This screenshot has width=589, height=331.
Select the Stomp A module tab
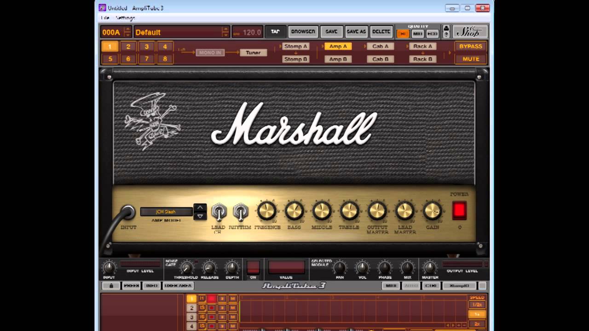click(x=295, y=46)
